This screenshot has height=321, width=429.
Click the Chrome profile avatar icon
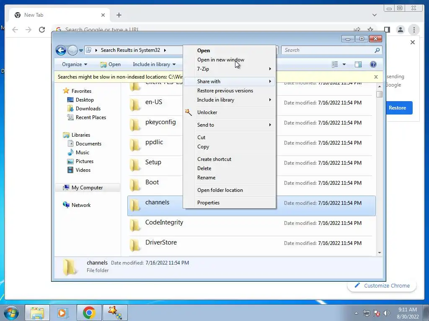pyautogui.click(x=401, y=30)
